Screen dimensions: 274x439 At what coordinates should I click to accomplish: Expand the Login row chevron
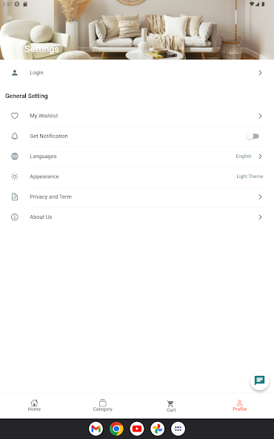coord(260,73)
